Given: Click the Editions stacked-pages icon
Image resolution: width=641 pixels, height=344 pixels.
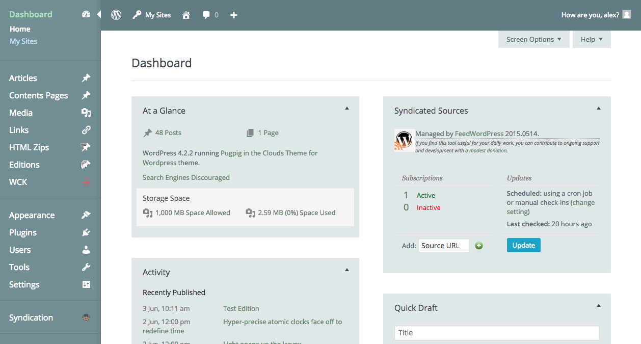Looking at the screenshot, I should point(86,165).
